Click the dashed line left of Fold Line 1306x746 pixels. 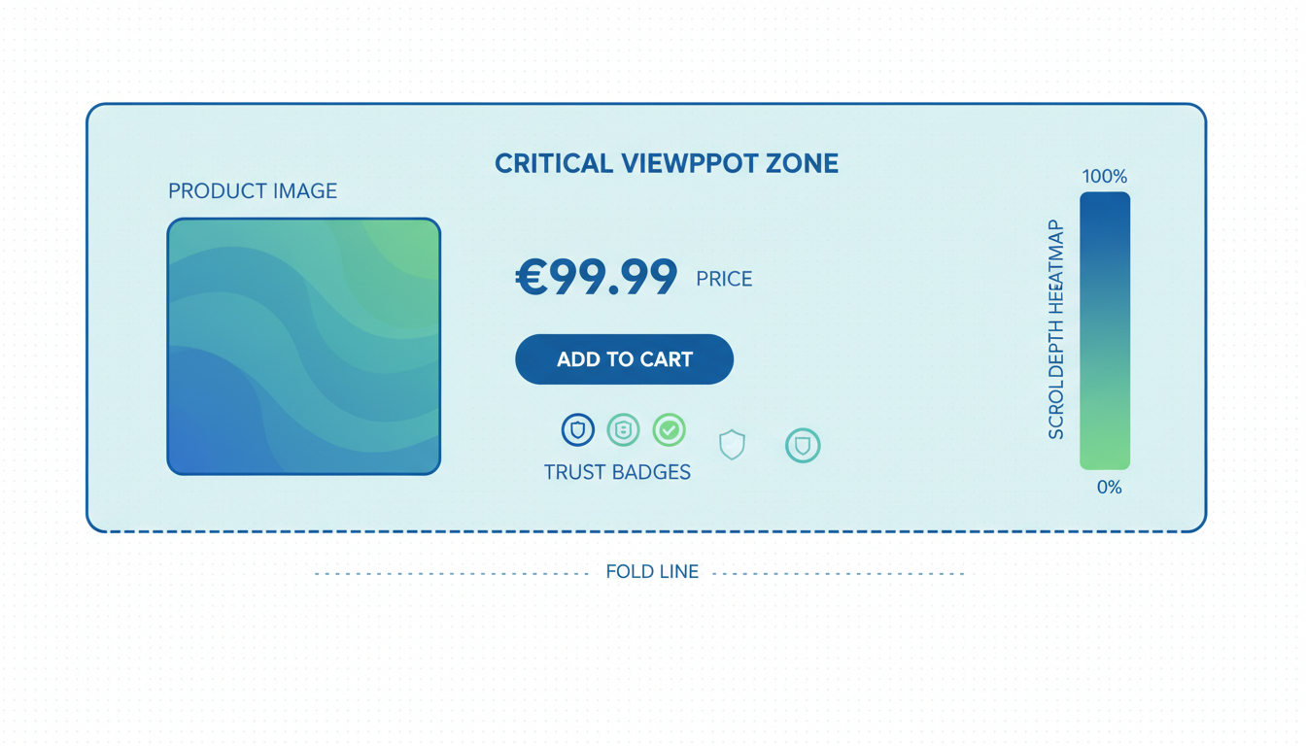pos(452,573)
